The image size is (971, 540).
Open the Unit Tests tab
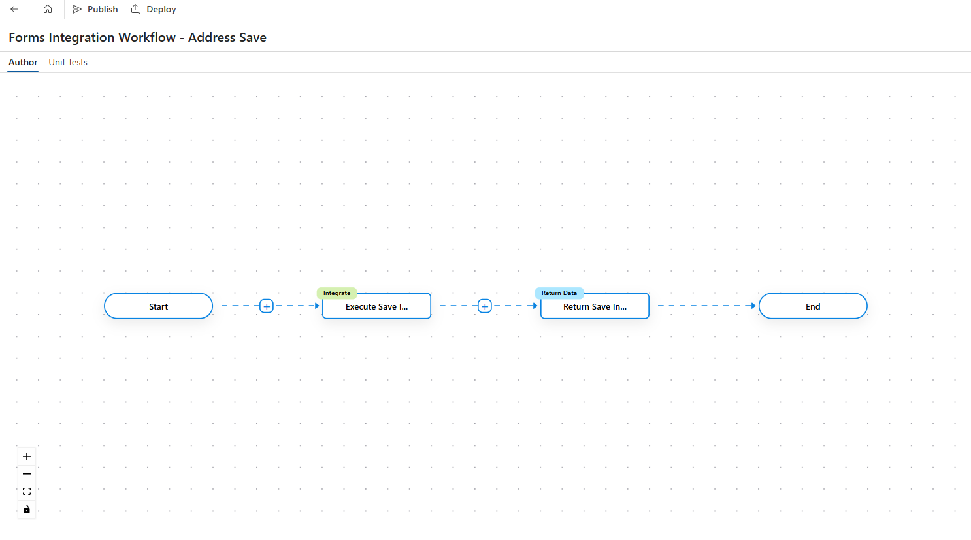click(x=68, y=62)
